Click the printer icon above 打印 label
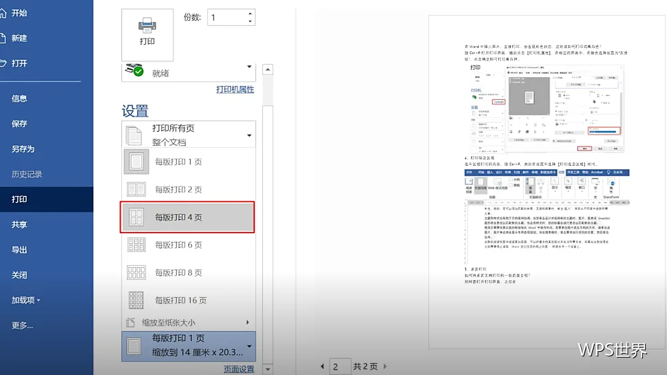 tap(147, 25)
